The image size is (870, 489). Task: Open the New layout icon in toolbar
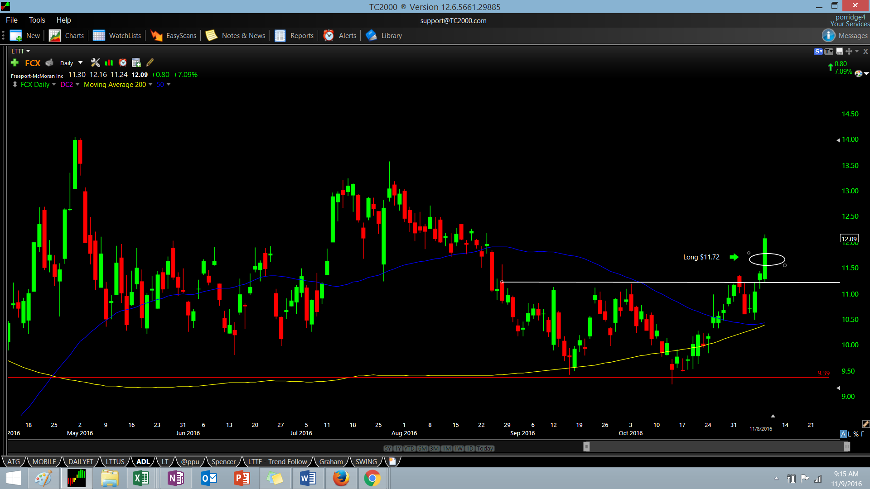point(16,36)
